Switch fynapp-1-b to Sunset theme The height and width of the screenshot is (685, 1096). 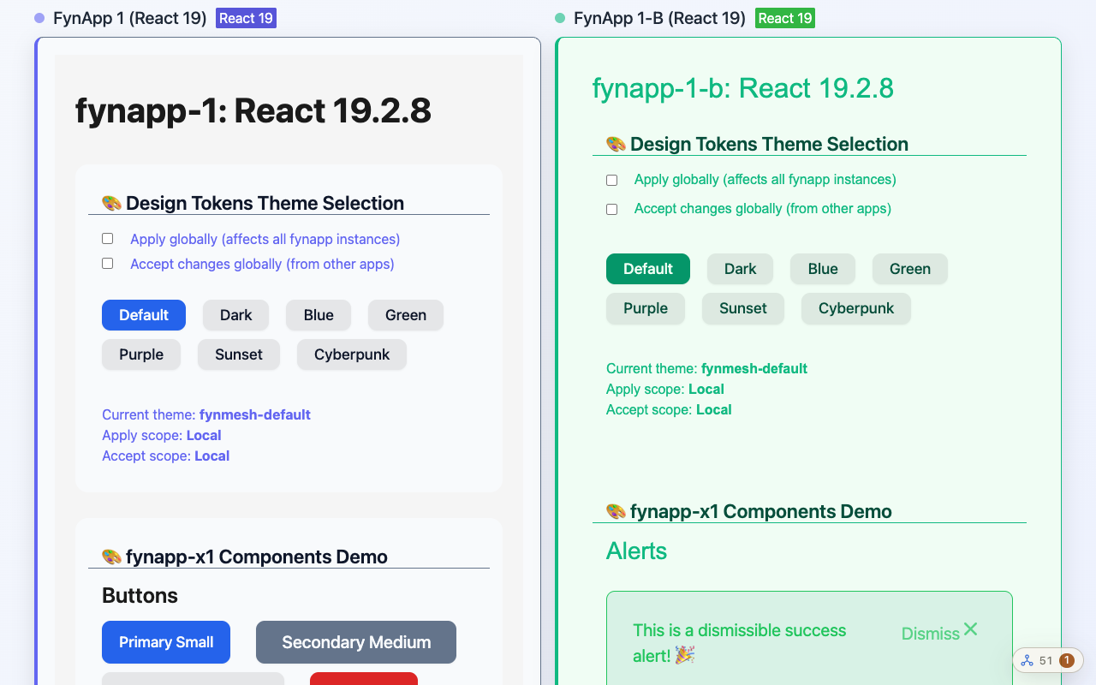(743, 308)
